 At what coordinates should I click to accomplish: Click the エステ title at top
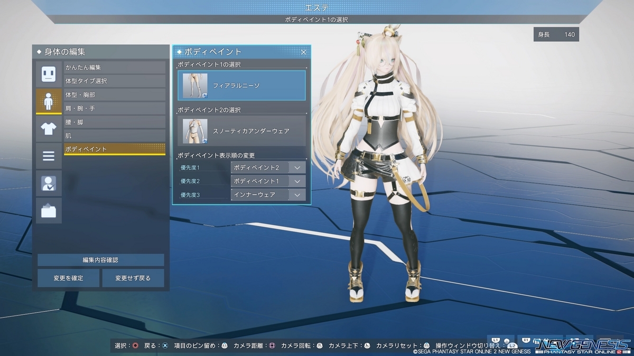[x=317, y=7]
